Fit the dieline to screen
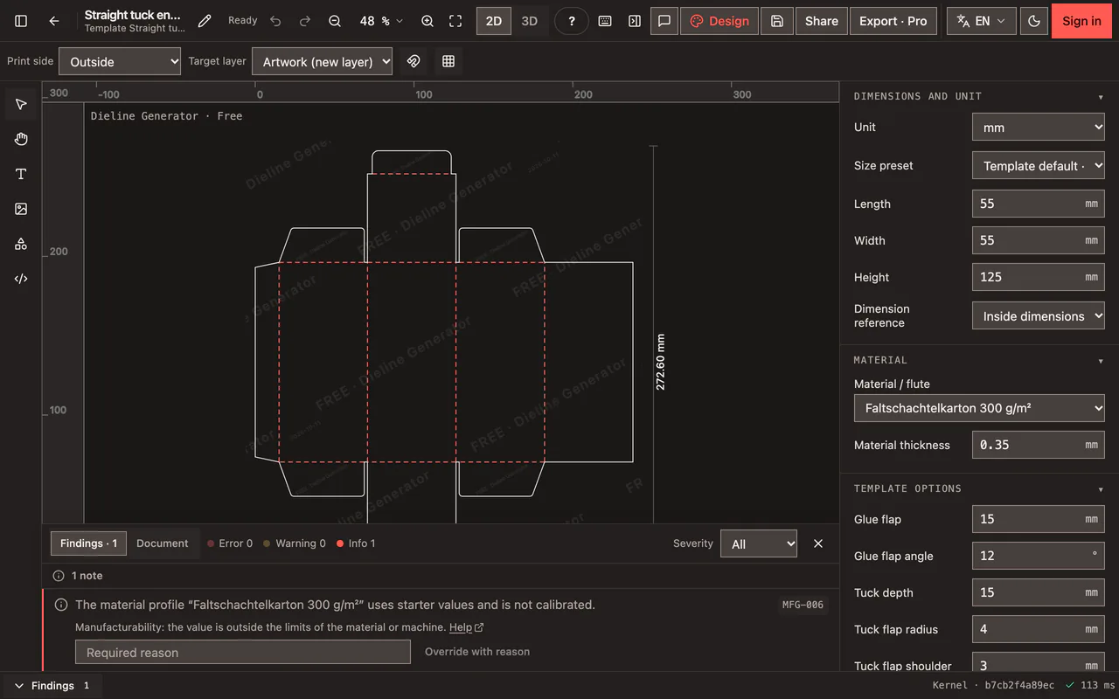The width and height of the screenshot is (1119, 699). [455, 21]
